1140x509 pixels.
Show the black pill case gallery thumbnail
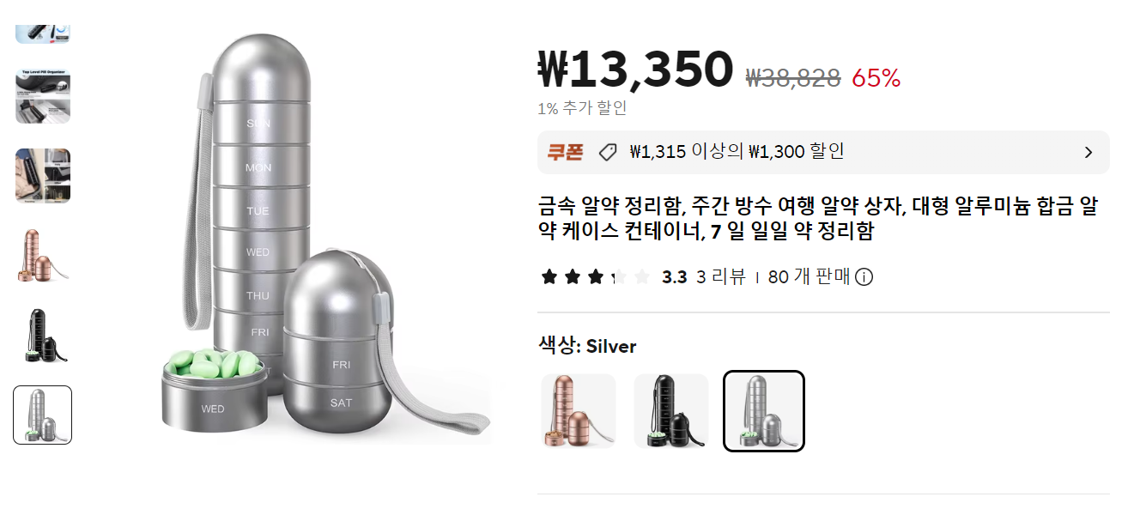coord(43,335)
